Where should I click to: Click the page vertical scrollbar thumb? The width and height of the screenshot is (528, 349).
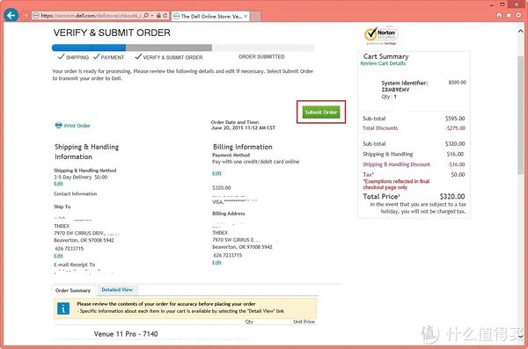pyautogui.click(x=521, y=115)
